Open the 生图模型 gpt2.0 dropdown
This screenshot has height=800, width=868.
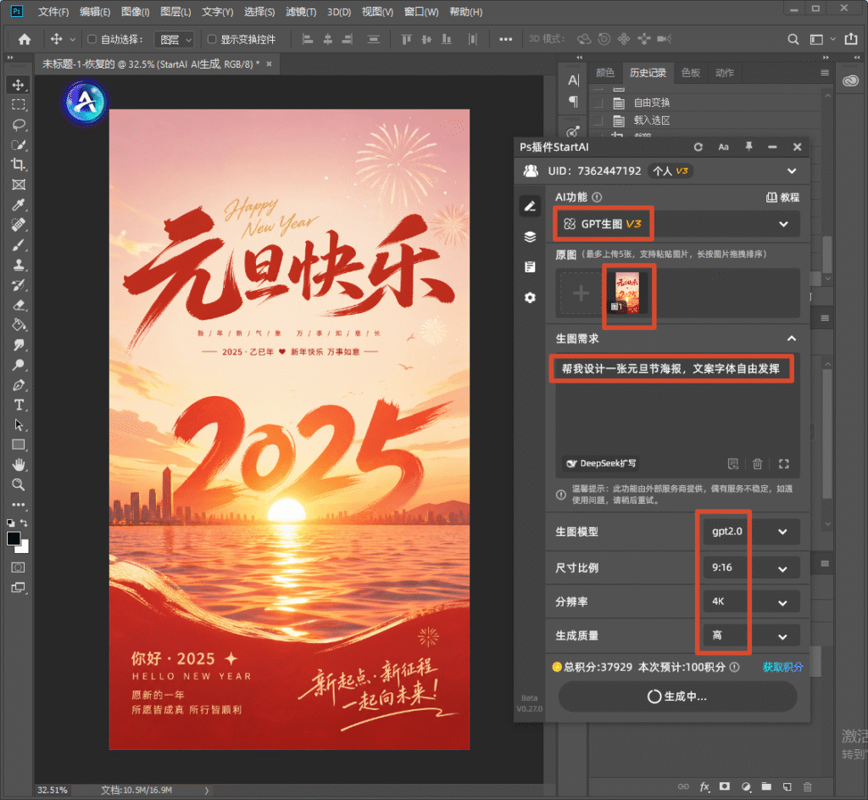point(751,532)
